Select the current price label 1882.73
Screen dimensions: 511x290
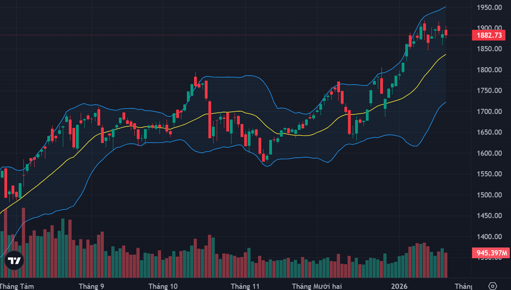click(489, 35)
